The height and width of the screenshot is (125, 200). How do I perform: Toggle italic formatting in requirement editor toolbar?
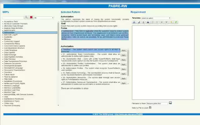point(139,22)
